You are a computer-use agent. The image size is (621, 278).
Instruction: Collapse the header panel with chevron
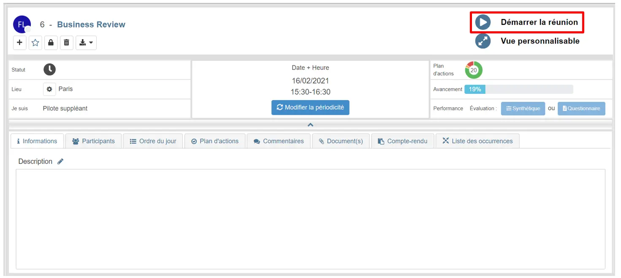(310, 125)
